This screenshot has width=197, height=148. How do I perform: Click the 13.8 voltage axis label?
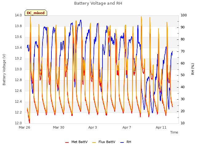pyautogui.click(x=18, y=26)
